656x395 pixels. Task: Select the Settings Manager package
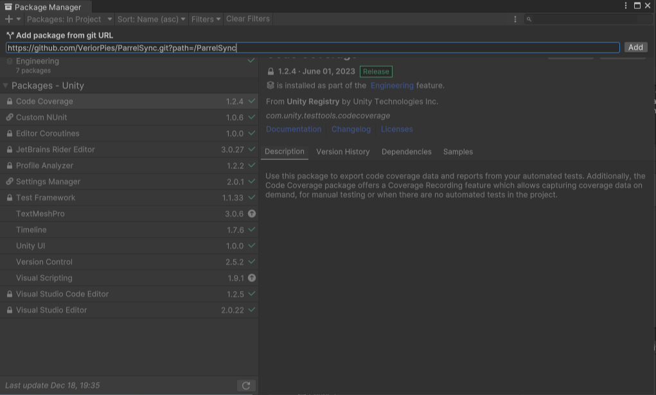pyautogui.click(x=129, y=182)
